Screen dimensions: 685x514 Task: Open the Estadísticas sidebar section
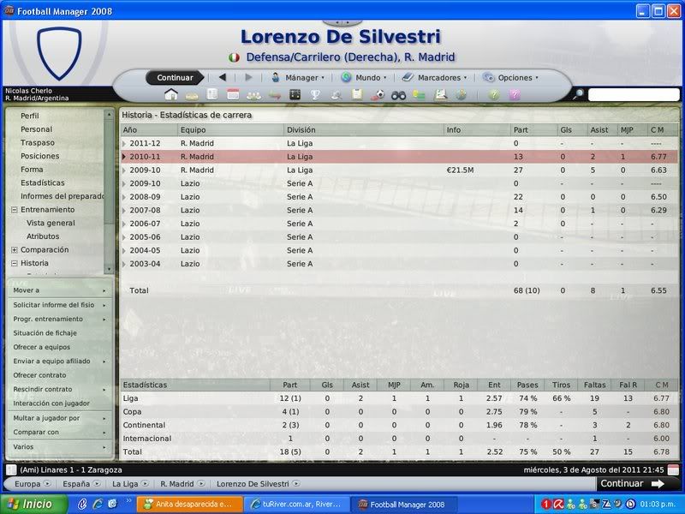tap(42, 182)
